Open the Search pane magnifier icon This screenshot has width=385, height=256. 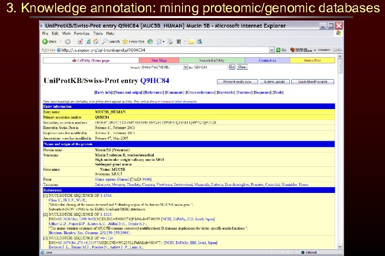tap(105, 42)
